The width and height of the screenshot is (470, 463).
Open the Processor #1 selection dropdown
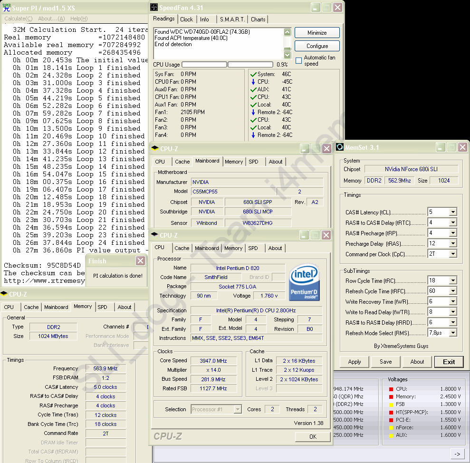(x=238, y=409)
